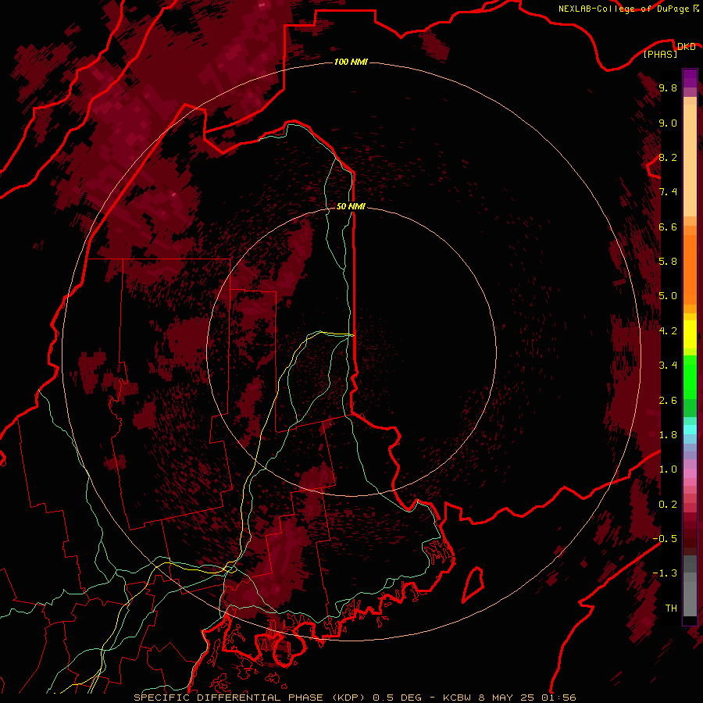This screenshot has width=703, height=703.
Task: Click the 9.8 value on color scale
Action: 668,87
